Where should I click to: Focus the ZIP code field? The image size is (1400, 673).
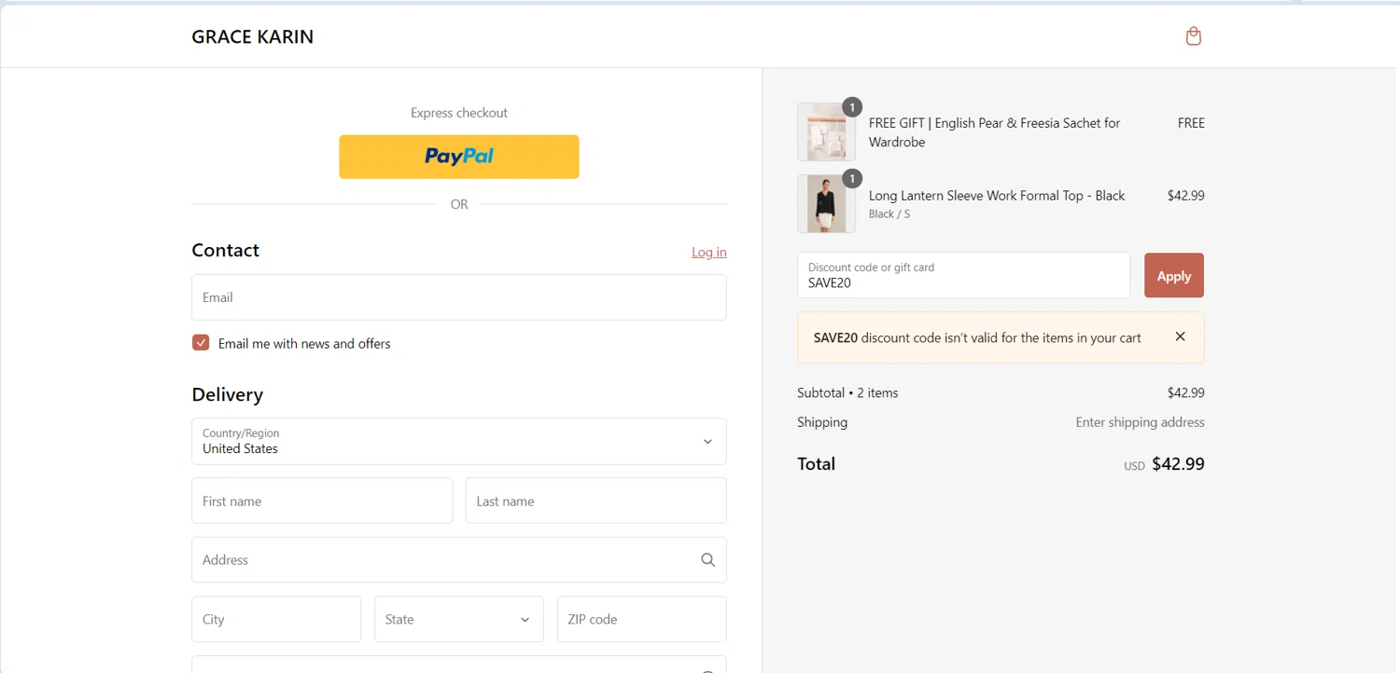click(x=641, y=619)
